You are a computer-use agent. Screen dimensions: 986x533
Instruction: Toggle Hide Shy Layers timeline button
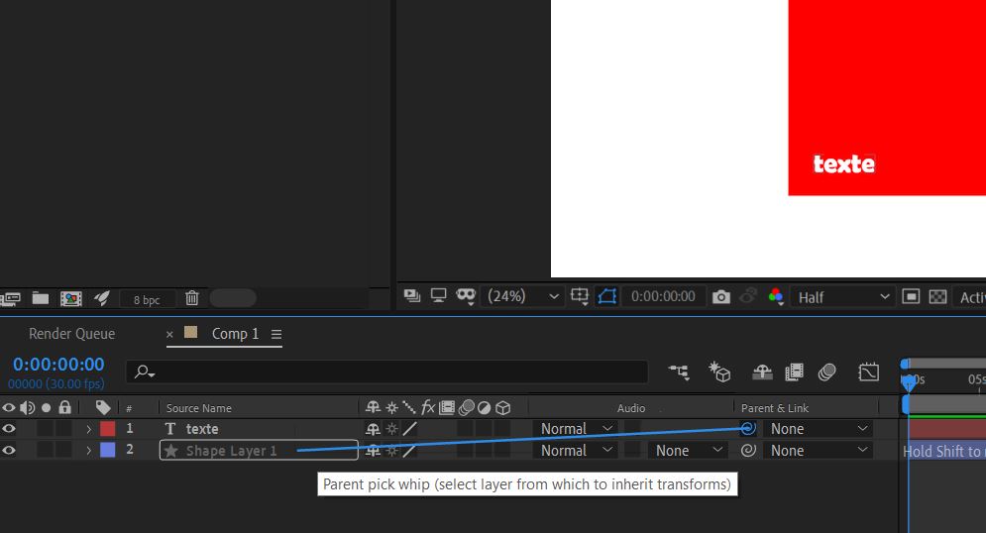click(762, 373)
